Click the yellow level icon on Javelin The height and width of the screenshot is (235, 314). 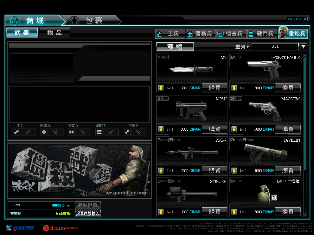tap(234, 171)
